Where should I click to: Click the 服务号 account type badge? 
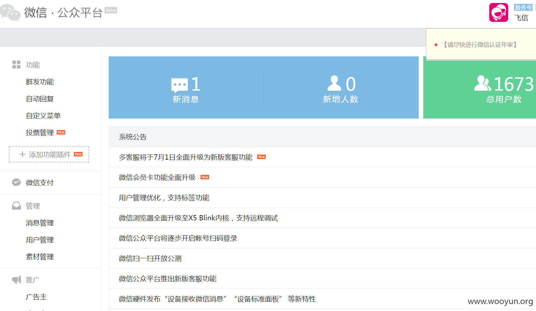(x=523, y=7)
